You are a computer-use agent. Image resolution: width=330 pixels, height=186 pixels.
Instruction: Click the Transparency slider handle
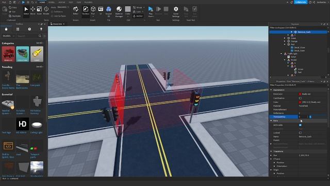click(x=310, y=117)
